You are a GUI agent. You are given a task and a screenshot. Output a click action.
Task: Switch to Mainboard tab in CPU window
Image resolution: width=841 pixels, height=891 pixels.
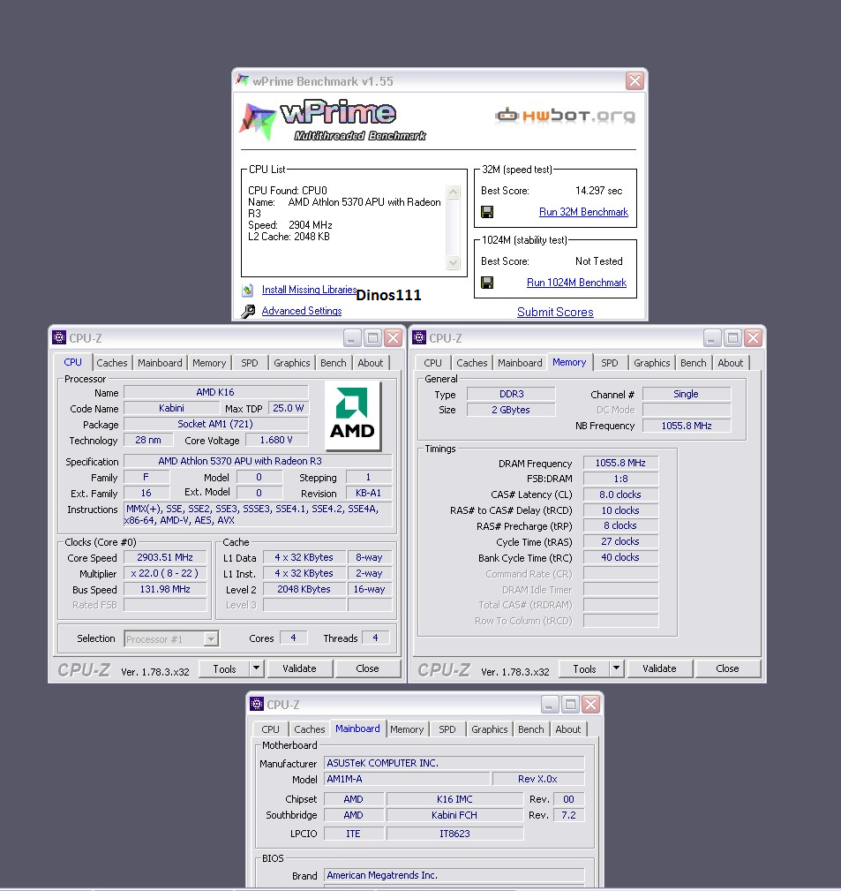160,363
